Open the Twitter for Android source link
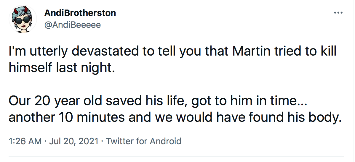The width and height of the screenshot is (355, 162). [x=143, y=141]
